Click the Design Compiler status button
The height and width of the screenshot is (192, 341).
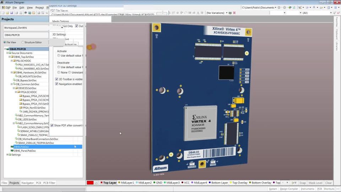pyautogui.click(x=289, y=189)
